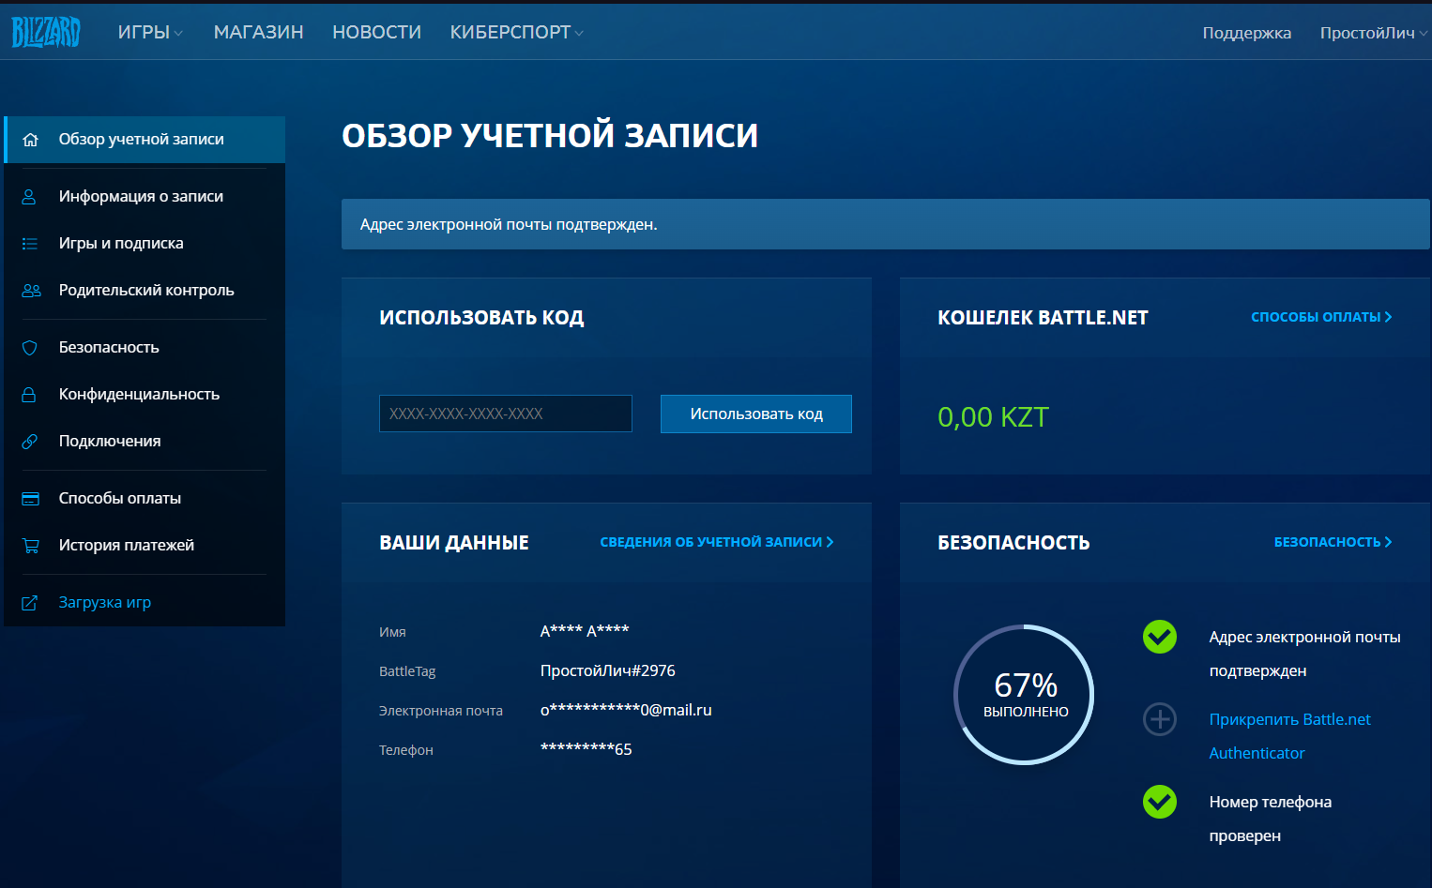Image resolution: width=1432 pixels, height=888 pixels.
Task: Open the ПростойЛич account dropdown
Action: pyautogui.click(x=1373, y=33)
